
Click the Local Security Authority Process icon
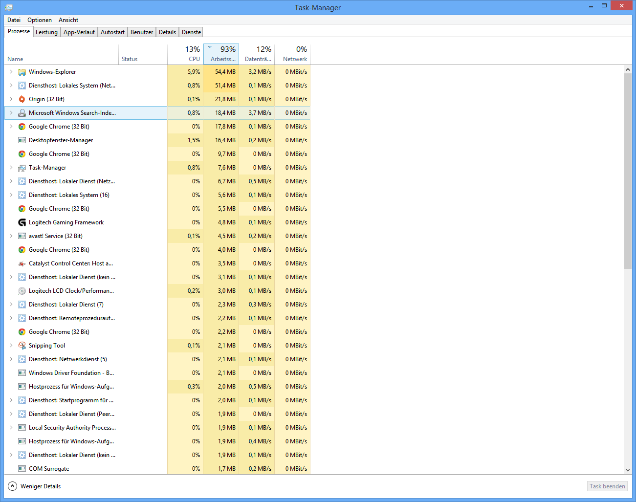22,428
